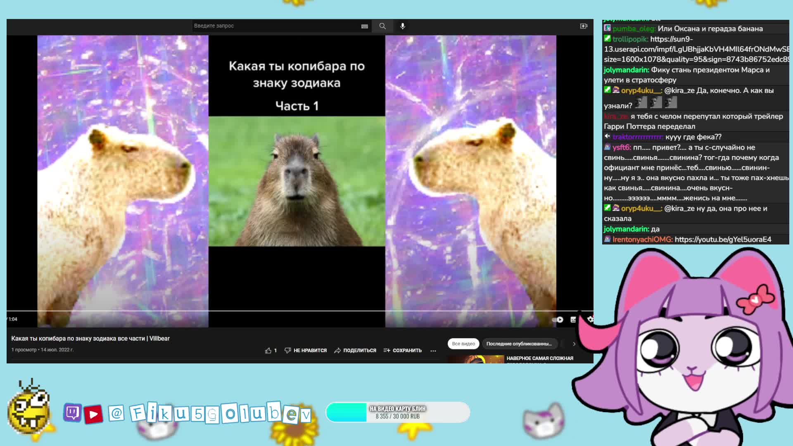
Task: Toggle subtitles button in video player
Action: point(573,320)
